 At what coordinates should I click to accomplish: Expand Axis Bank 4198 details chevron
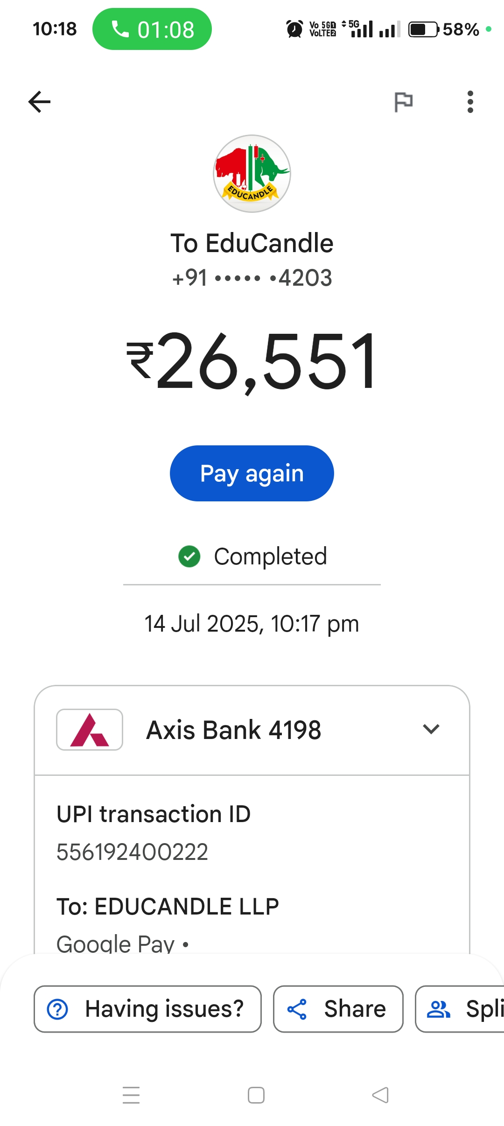click(431, 729)
